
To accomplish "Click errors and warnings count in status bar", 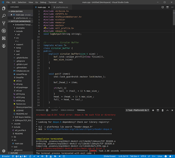I will (x=22, y=156).
